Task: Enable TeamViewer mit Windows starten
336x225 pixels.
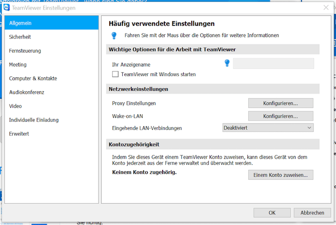Action: pyautogui.click(x=115, y=74)
